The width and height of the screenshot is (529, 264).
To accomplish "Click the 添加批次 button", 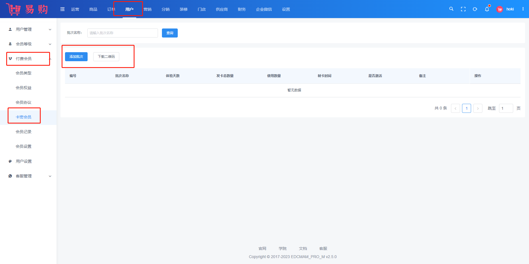I will pyautogui.click(x=76, y=57).
